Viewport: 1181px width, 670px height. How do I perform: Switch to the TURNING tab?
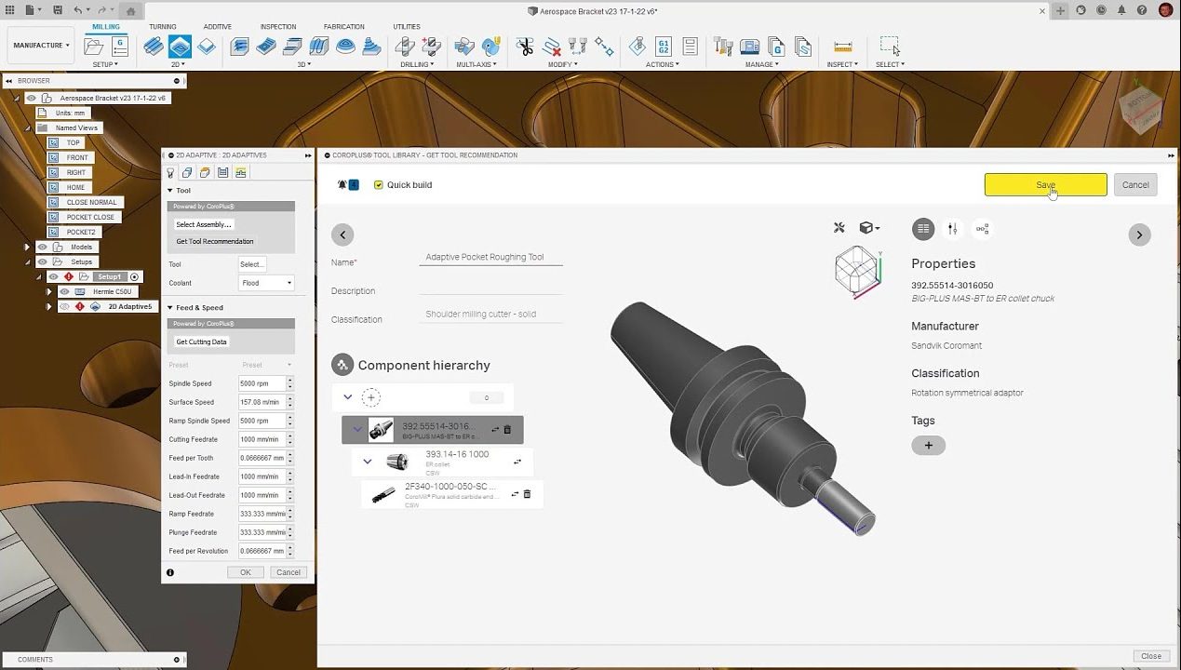pos(162,27)
